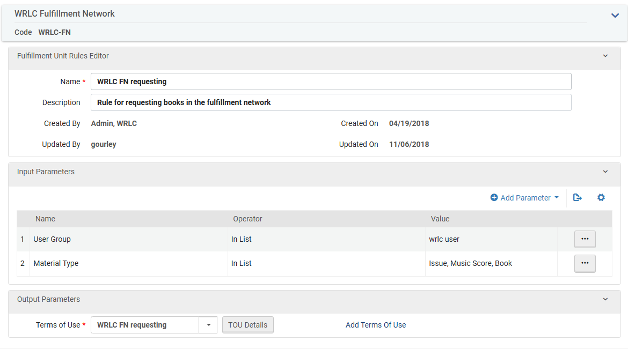Click into the Name input field
628x349 pixels.
pos(331,81)
